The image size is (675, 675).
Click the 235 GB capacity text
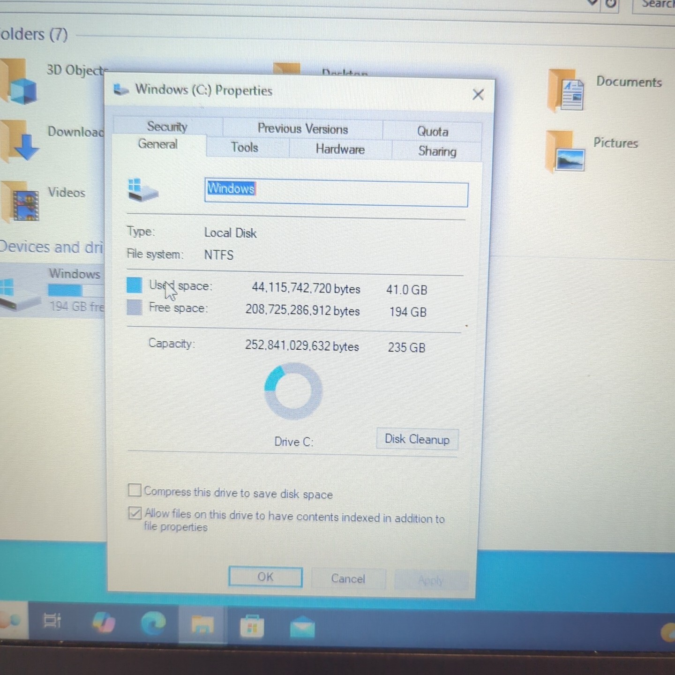coord(406,347)
